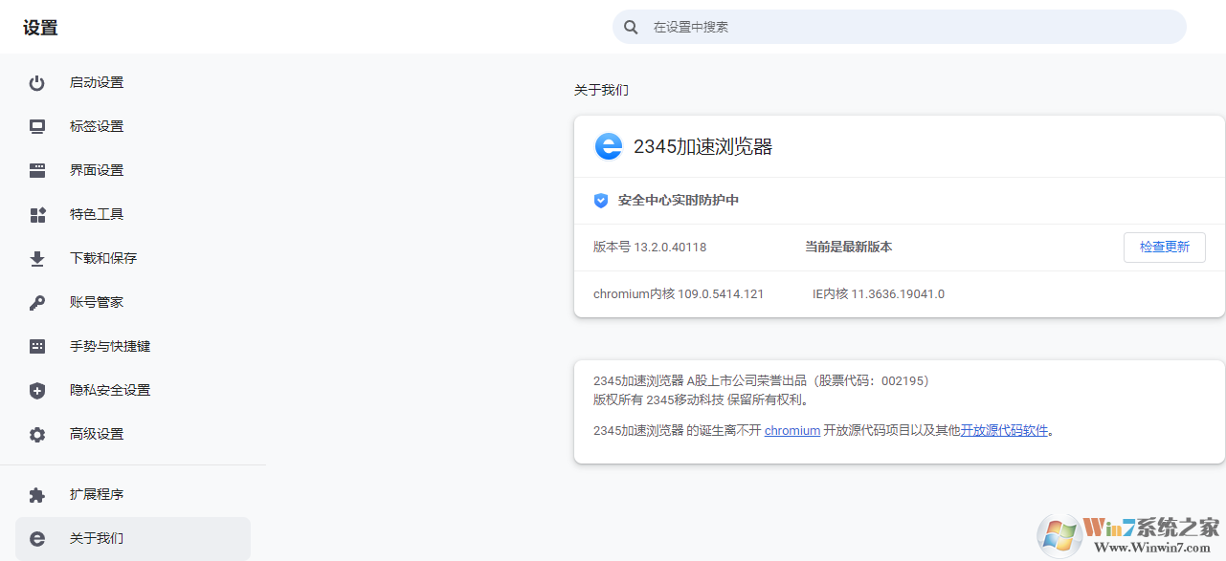1226x561 pixels.
Task: Open the 开放源代码软件 link
Action: 1004,431
